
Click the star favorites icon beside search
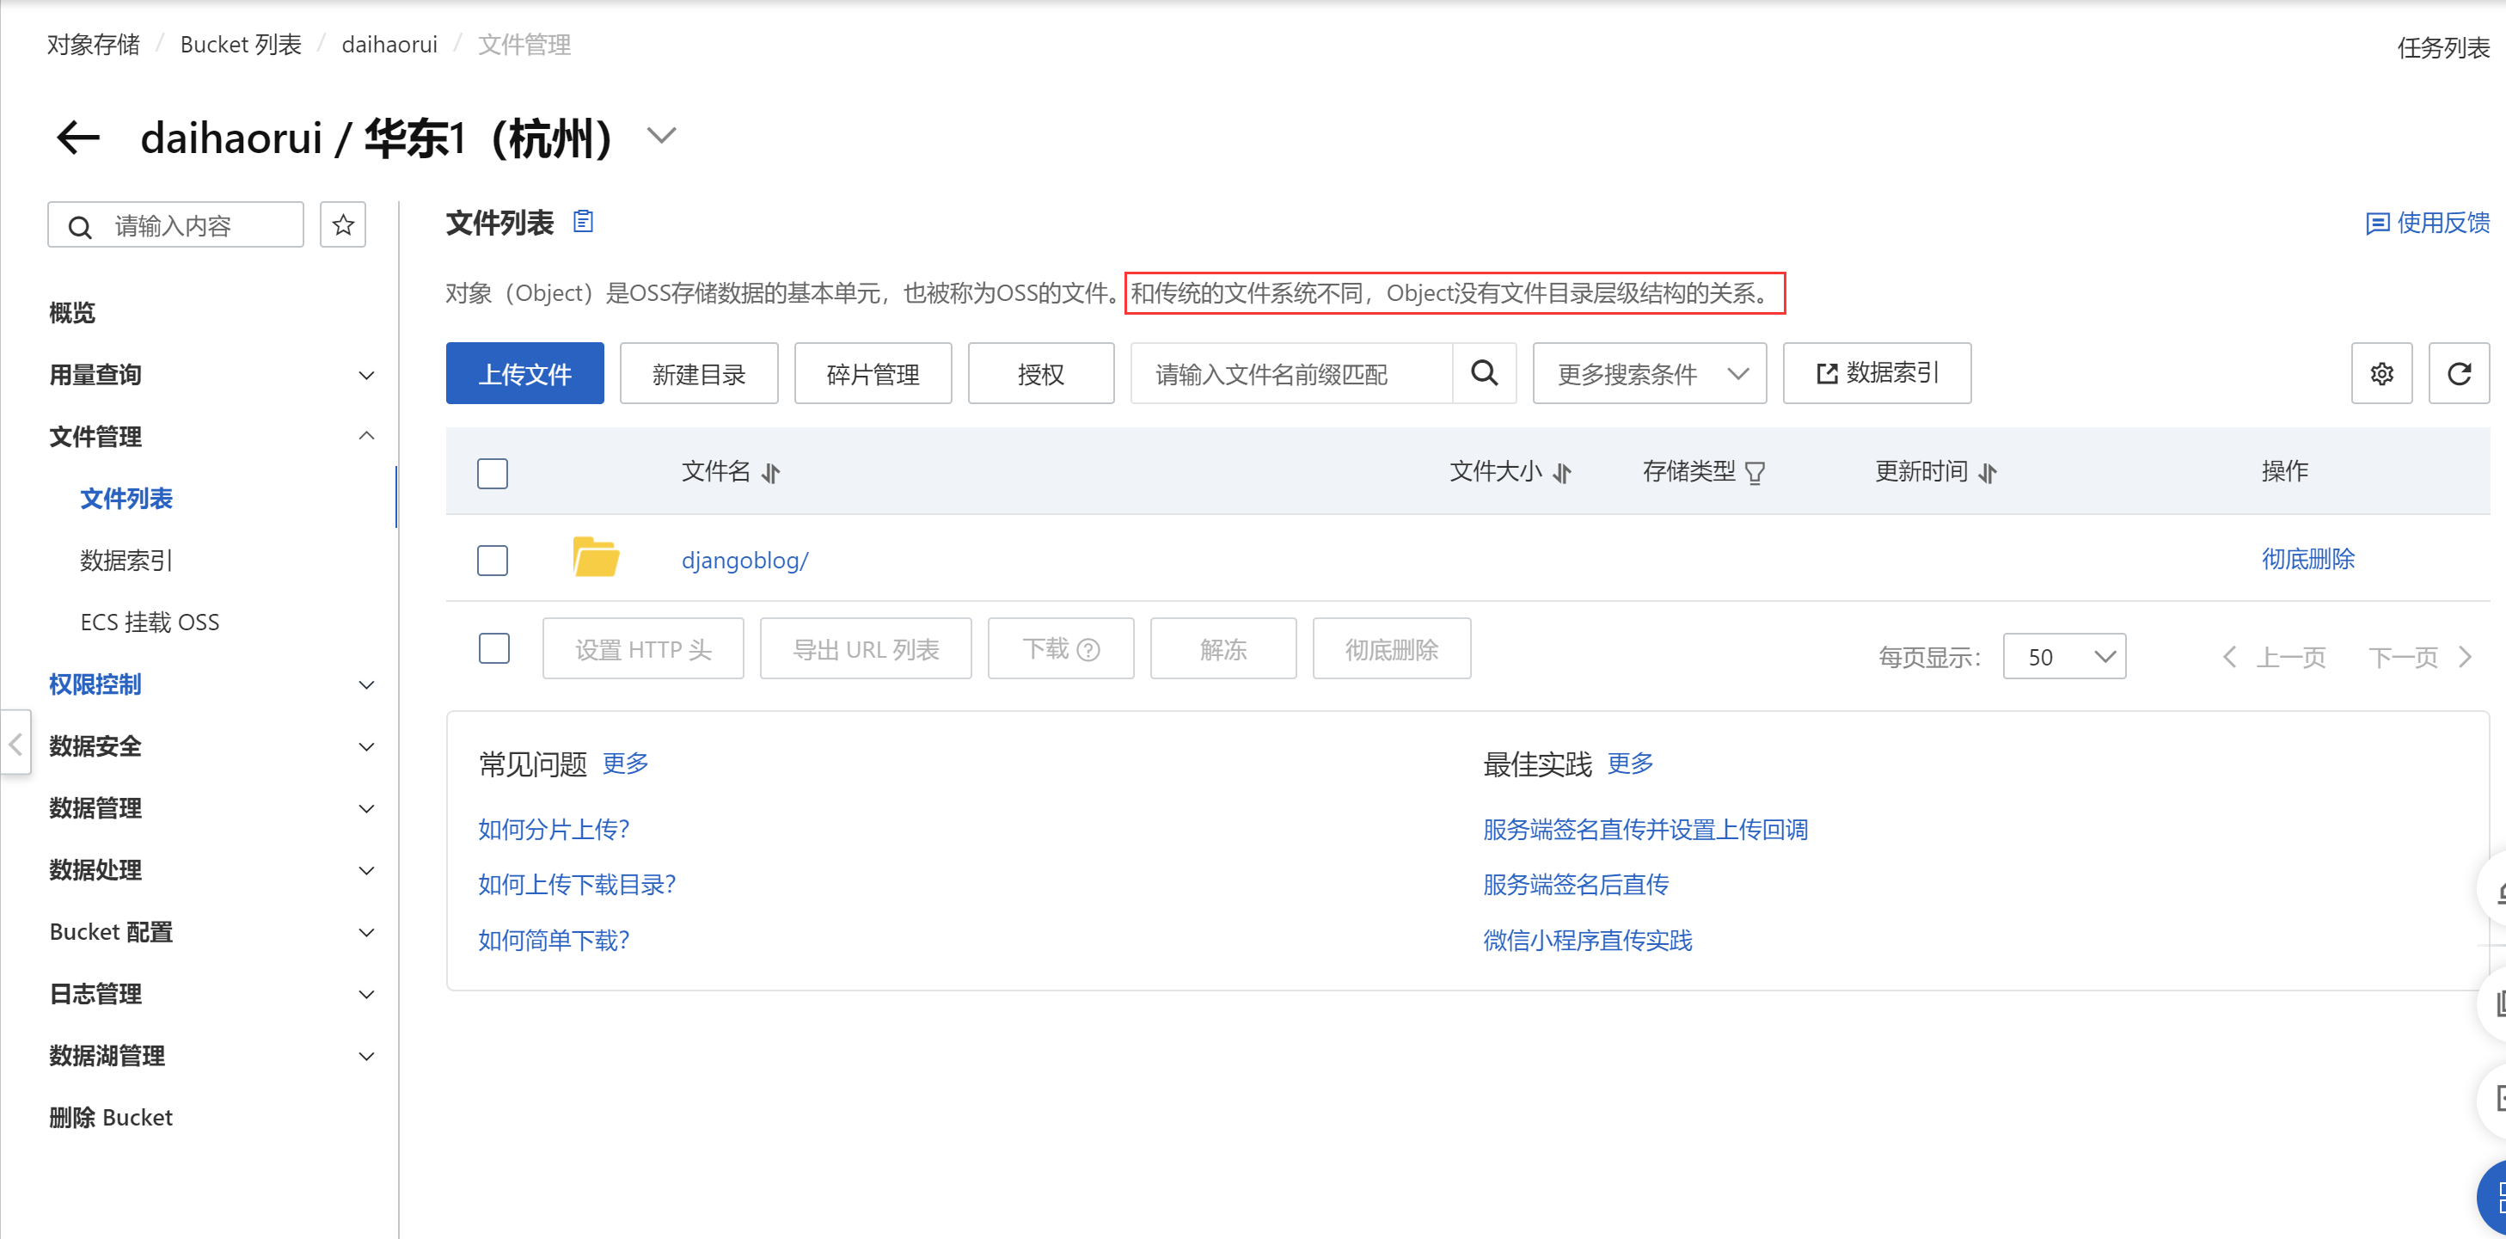click(342, 226)
